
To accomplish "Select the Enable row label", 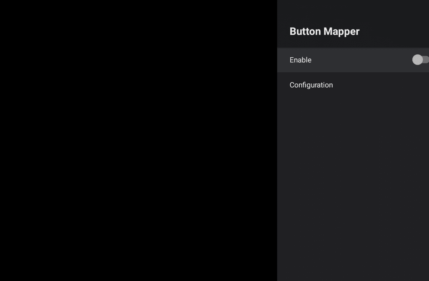I will click(x=300, y=60).
